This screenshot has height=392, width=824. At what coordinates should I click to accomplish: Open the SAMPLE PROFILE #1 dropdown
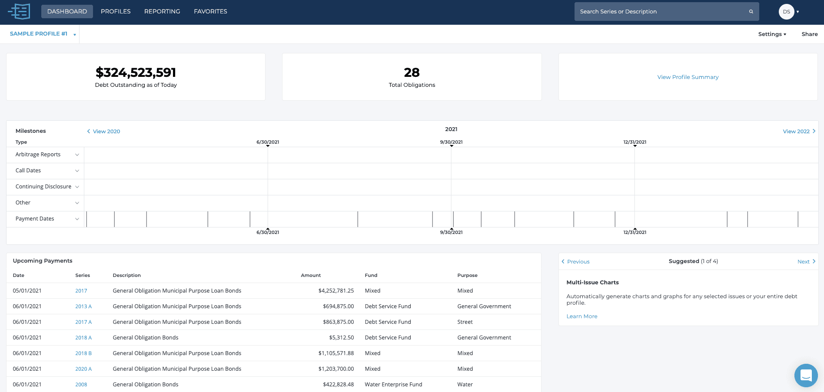[74, 34]
